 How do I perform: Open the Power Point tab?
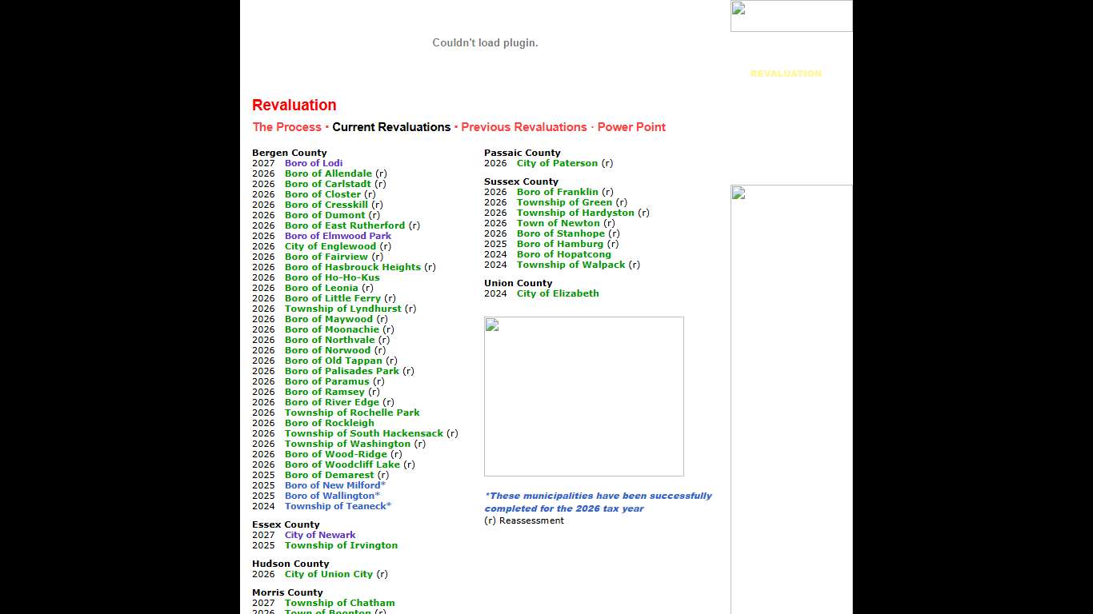631,127
